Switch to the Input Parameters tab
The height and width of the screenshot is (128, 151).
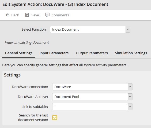coord(54,53)
